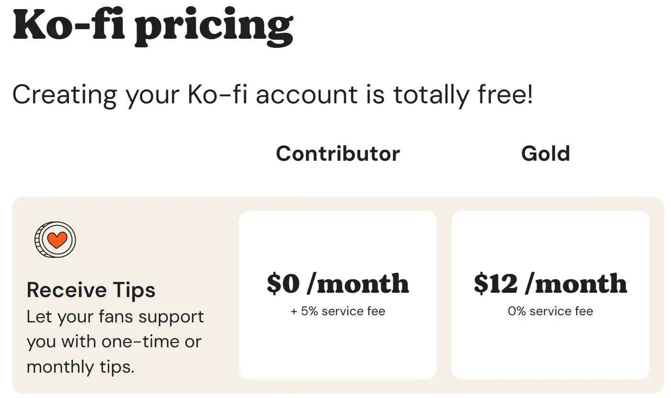Viewport: 671px width, 398px height.
Task: Click the '+ 5% service fee' note
Action: pos(338,311)
